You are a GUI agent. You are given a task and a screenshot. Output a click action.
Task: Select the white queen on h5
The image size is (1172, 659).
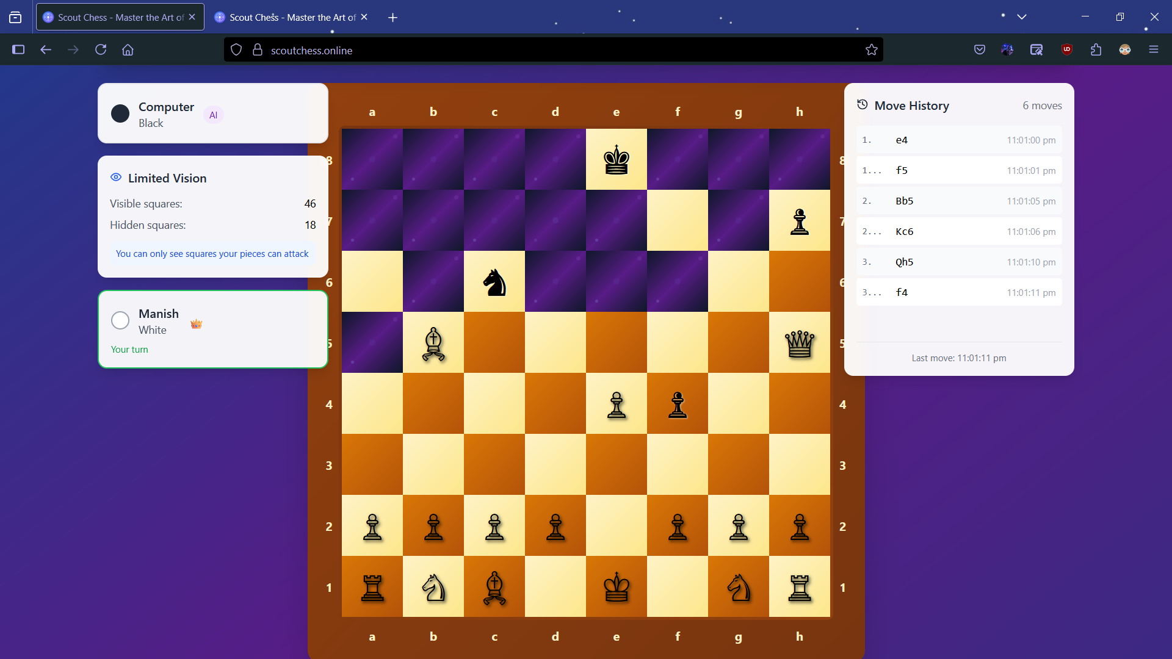(x=799, y=343)
